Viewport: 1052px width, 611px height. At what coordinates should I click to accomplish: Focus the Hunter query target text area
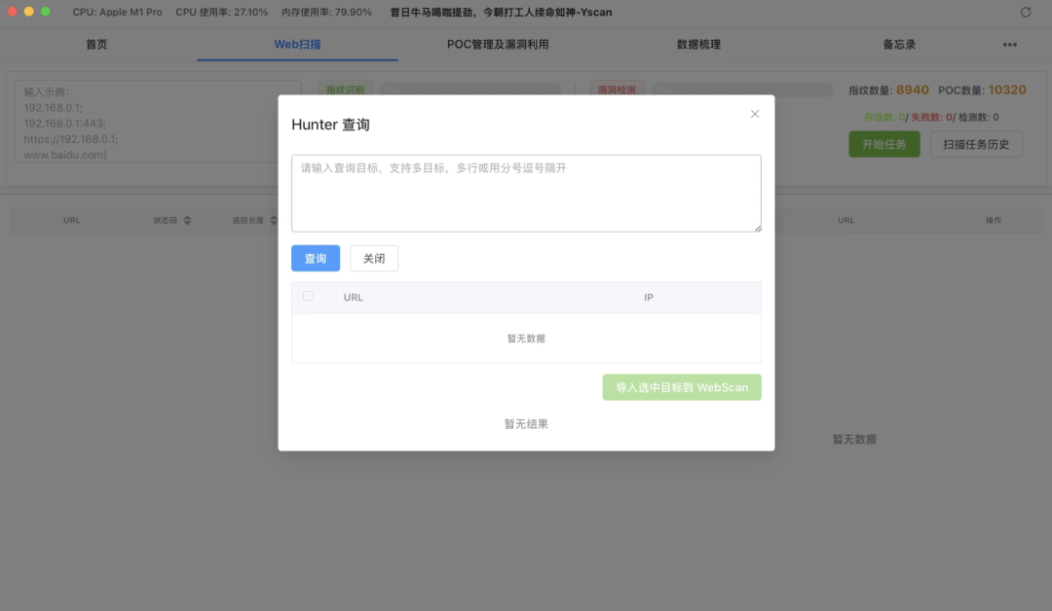pyautogui.click(x=526, y=194)
